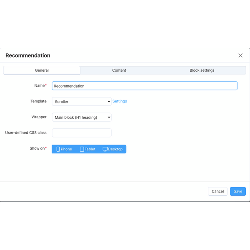250x250 pixels.
Task: Click the tablet icon in Show on
Action: 82,149
